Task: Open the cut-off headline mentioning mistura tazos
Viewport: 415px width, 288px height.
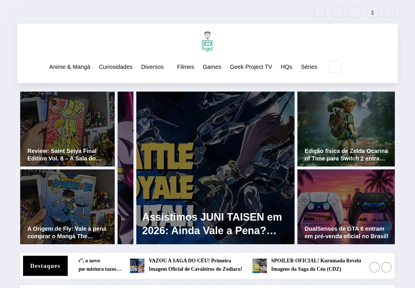Action: click(x=100, y=265)
